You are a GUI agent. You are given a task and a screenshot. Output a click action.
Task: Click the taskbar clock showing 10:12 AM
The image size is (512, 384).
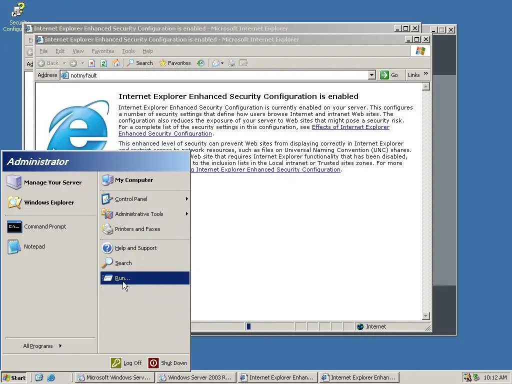tap(495, 377)
